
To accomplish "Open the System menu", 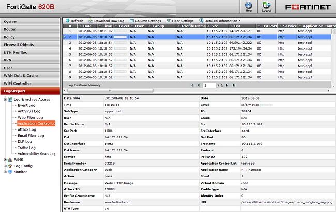I will [x=30, y=22].
